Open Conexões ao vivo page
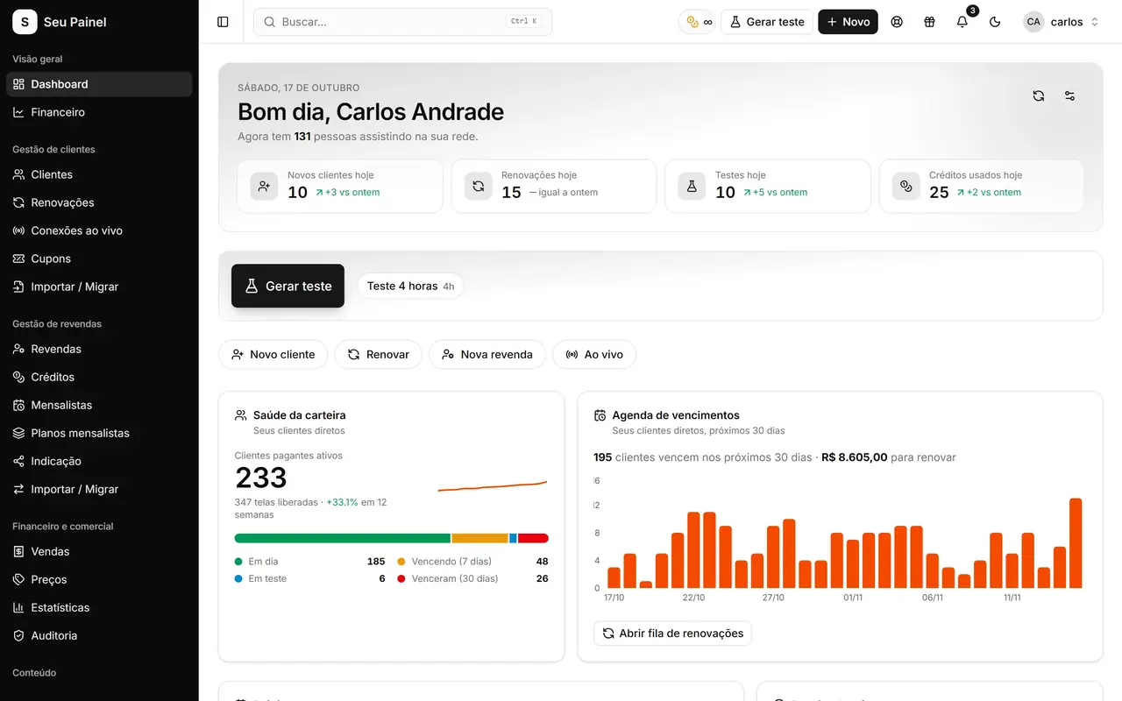The width and height of the screenshot is (1122, 701). tap(99, 230)
